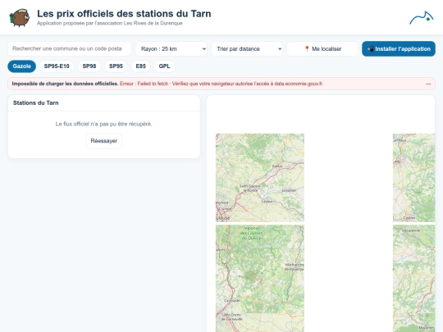Dismiss the error banner with dash icon

tap(428, 84)
